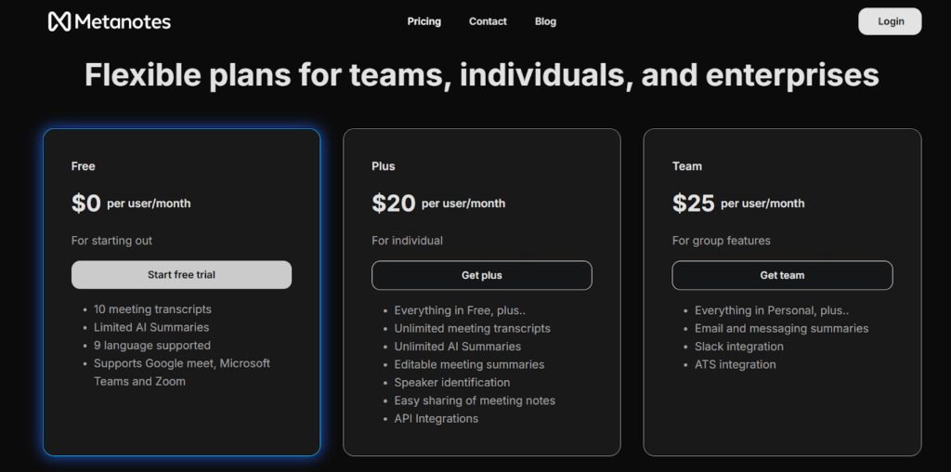The width and height of the screenshot is (951, 472).
Task: Select the Plus plan card title
Action: [x=384, y=166]
